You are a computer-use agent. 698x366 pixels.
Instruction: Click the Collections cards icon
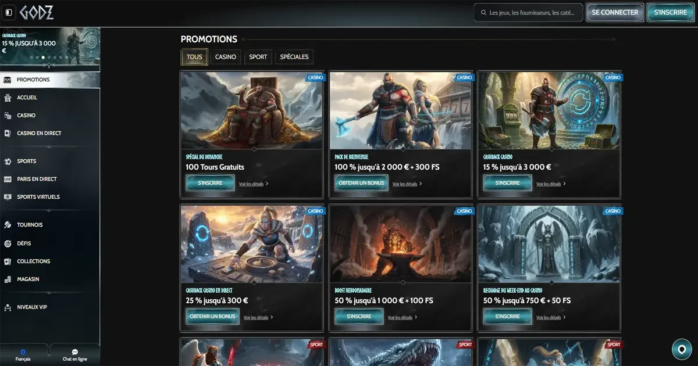point(8,261)
